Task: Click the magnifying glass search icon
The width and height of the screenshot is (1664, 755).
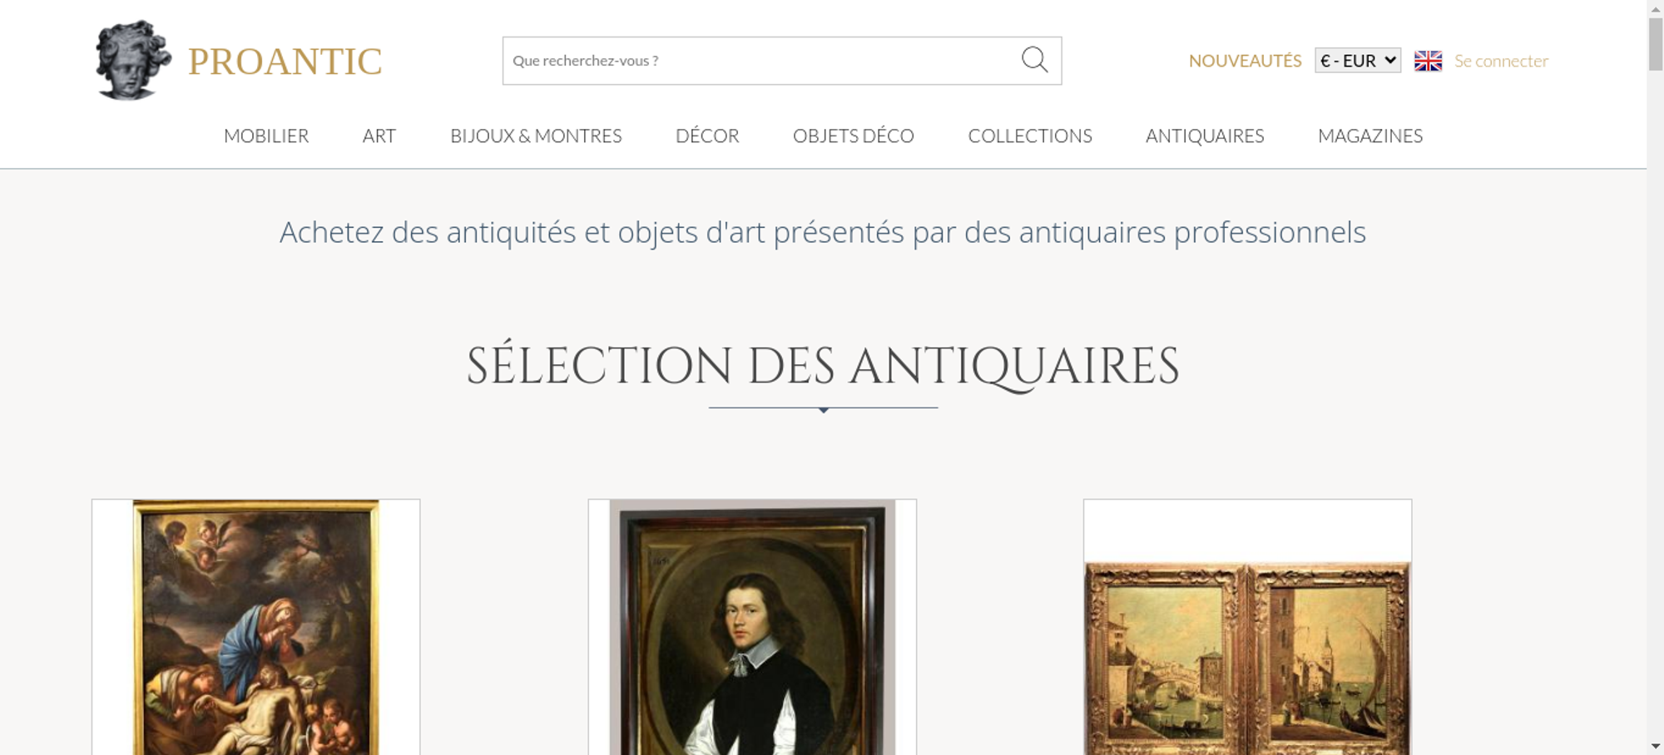Action: pyautogui.click(x=1034, y=60)
